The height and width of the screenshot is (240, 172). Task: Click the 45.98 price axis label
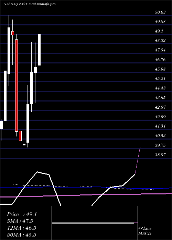pos(160,69)
